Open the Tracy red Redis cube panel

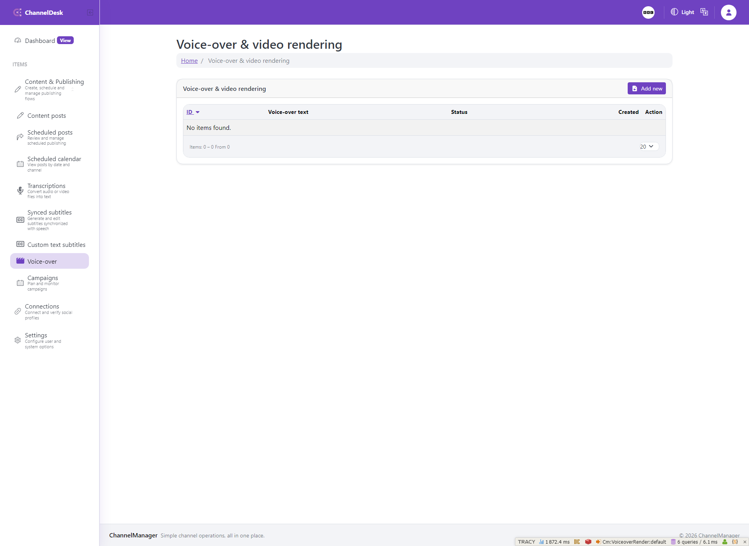click(x=588, y=542)
